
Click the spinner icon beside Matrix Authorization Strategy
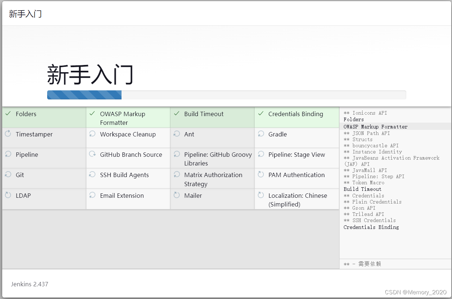pyautogui.click(x=176, y=175)
